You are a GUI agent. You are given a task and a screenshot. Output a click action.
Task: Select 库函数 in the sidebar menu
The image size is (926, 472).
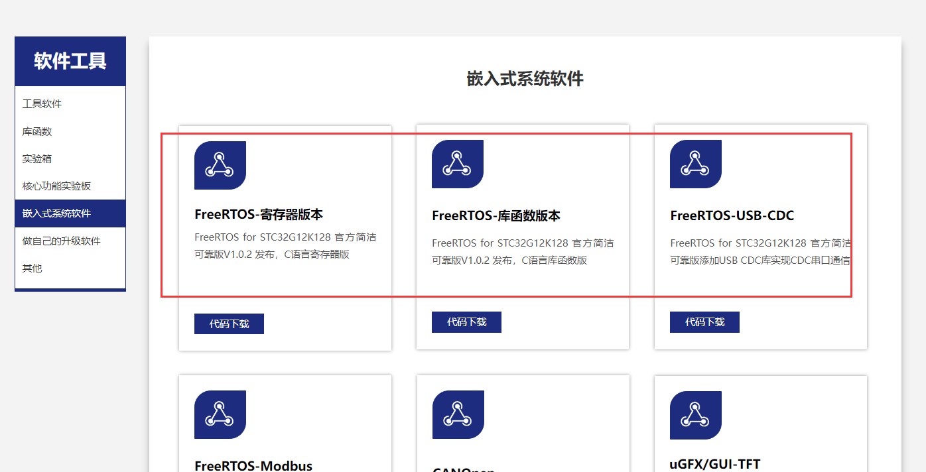point(70,131)
